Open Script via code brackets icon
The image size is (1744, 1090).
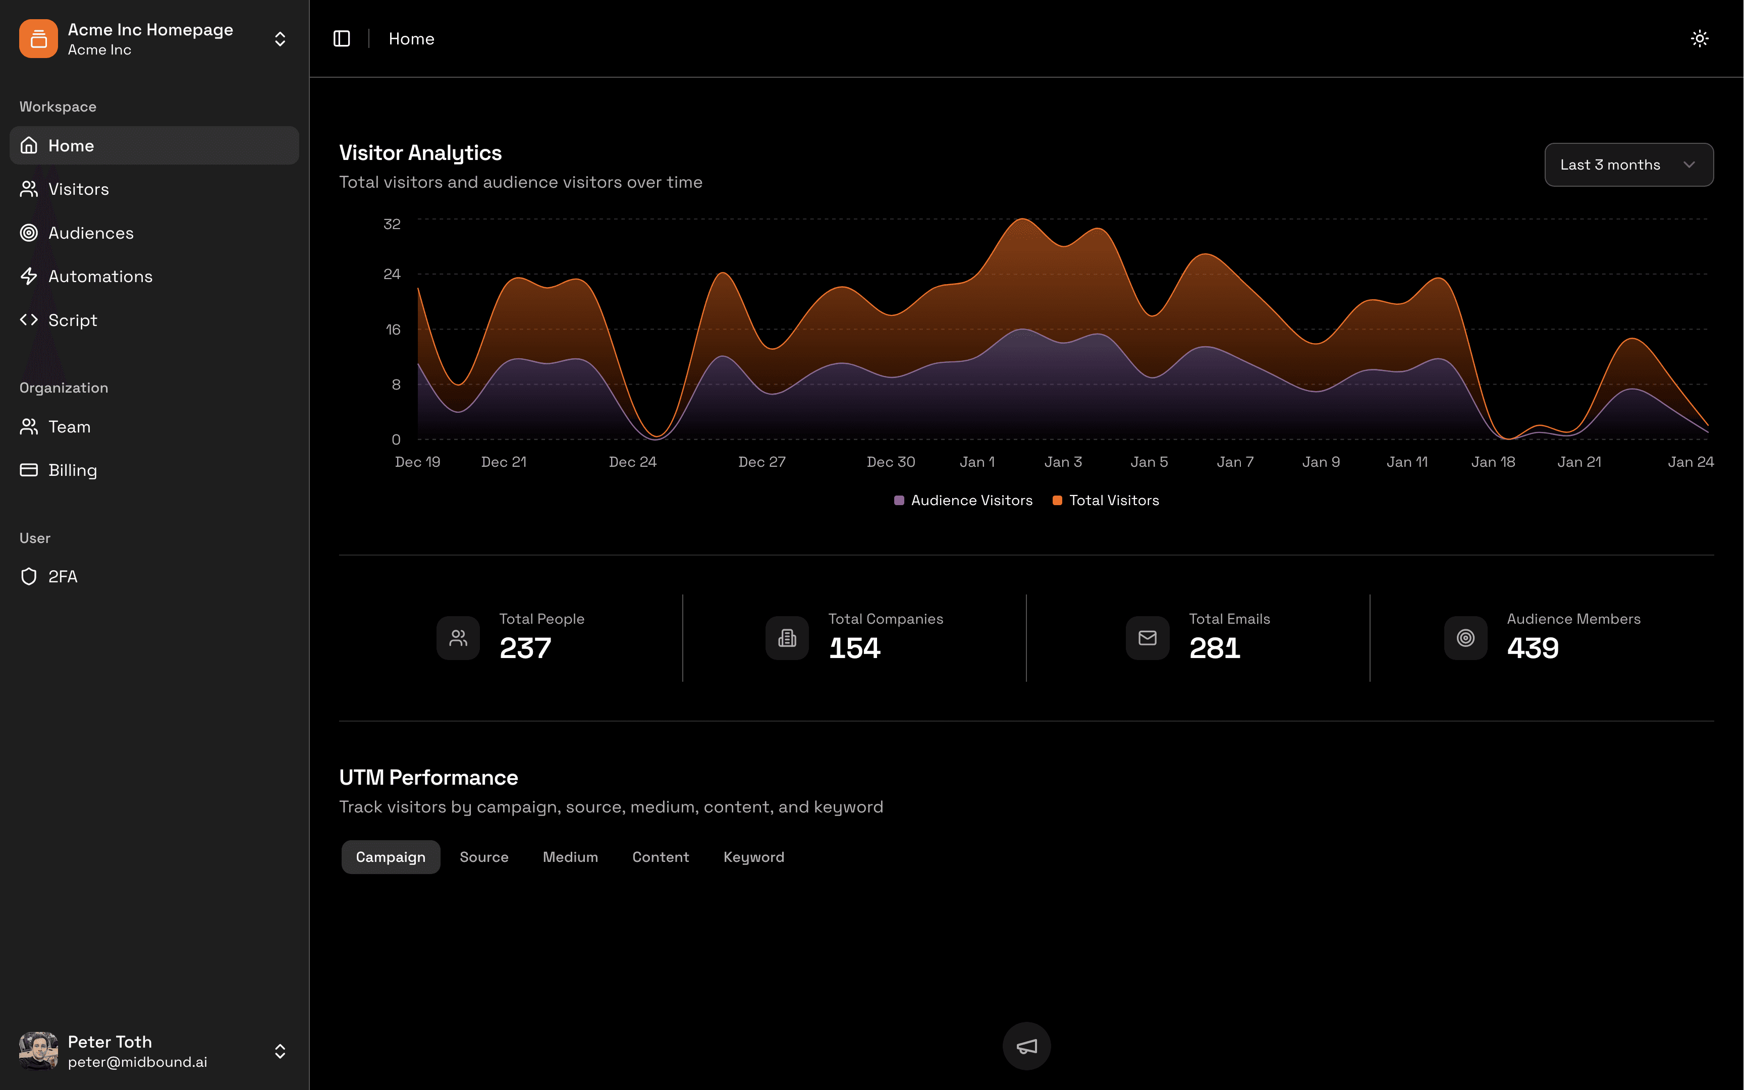coord(29,319)
